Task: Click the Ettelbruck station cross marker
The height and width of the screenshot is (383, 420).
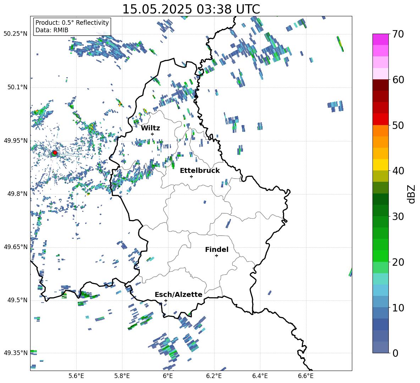Action: (191, 176)
